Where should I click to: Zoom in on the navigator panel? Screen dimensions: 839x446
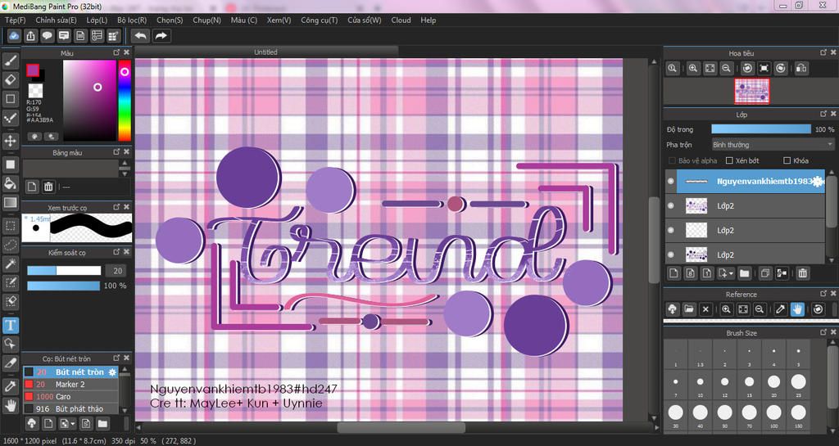pyautogui.click(x=693, y=69)
